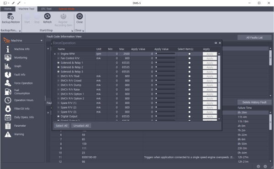This screenshot has height=169, width=274.
Task: Check the Spare P/V (1) checkbox
Action: coord(190,103)
